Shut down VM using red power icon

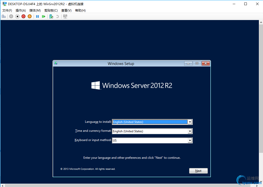[24, 16]
